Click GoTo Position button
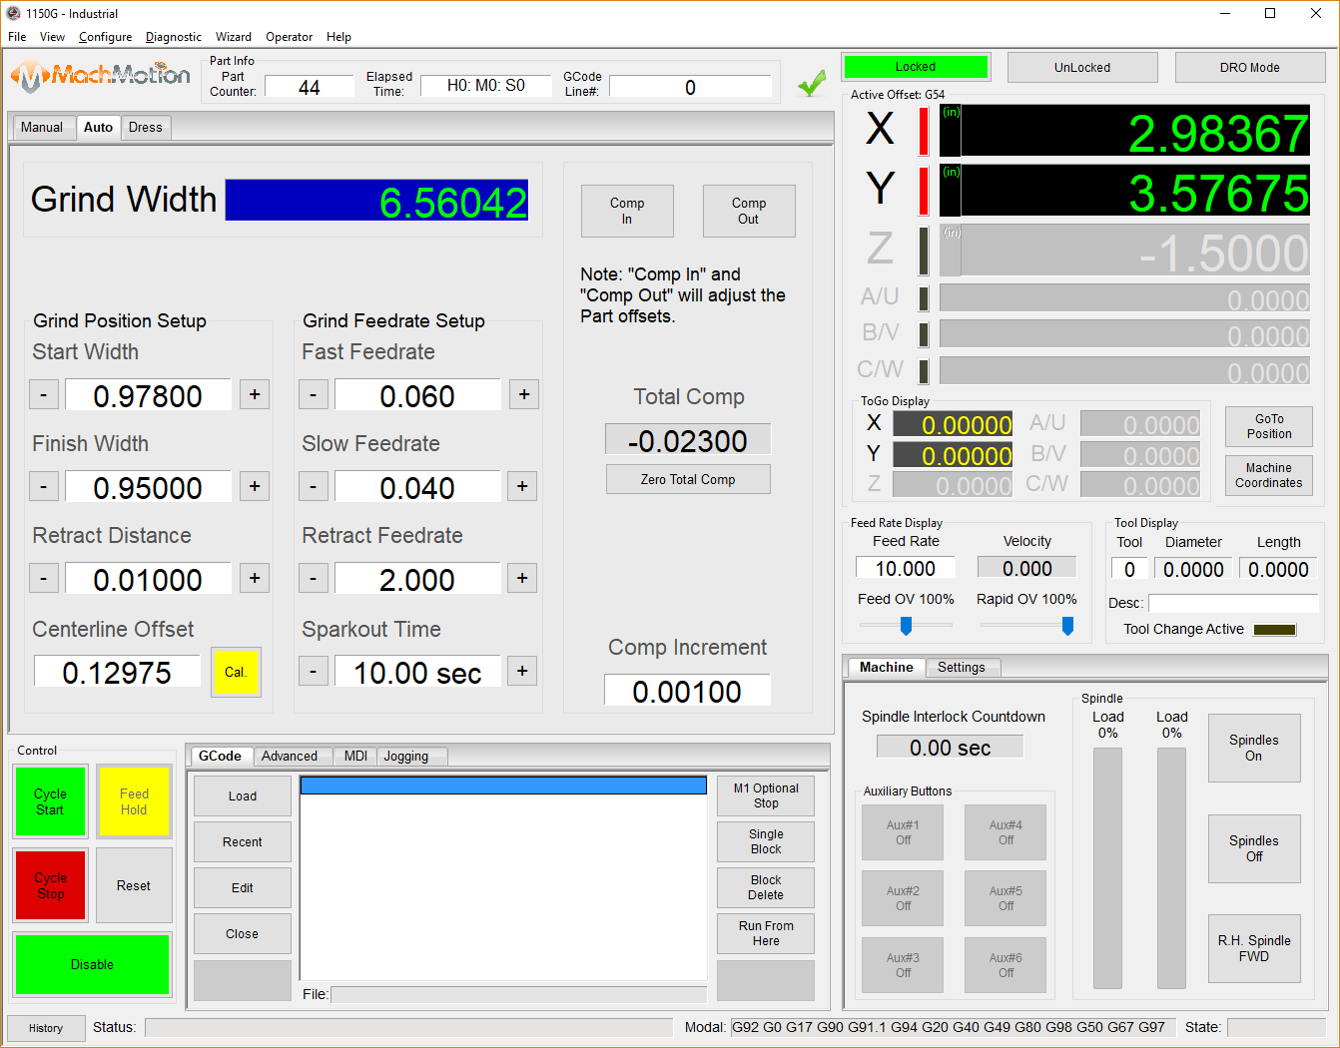This screenshot has height=1048, width=1340. (x=1269, y=426)
